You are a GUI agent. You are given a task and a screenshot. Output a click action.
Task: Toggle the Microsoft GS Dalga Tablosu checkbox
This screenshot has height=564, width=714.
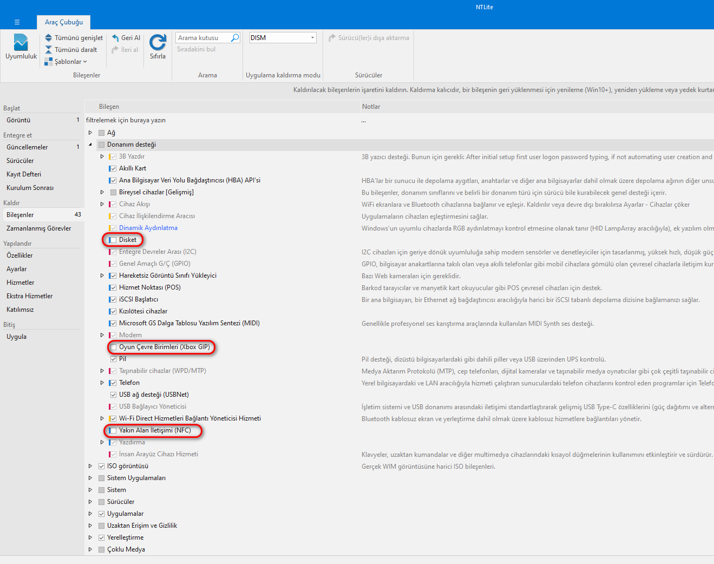(x=113, y=323)
